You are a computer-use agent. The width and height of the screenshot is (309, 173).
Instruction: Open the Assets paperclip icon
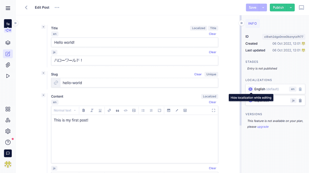(8, 65)
